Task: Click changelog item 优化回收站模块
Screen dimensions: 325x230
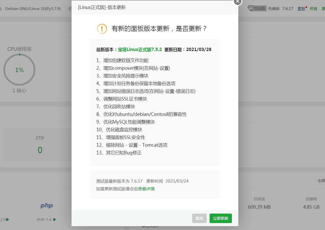Action: coord(115,107)
